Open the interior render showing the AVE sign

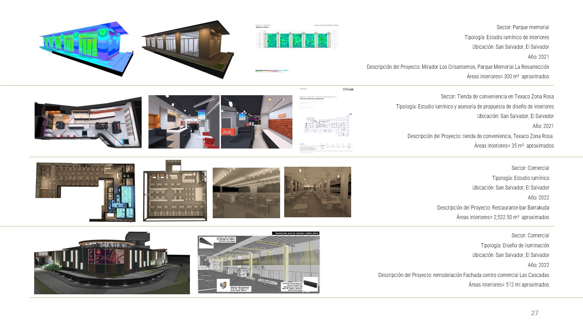[256, 121]
